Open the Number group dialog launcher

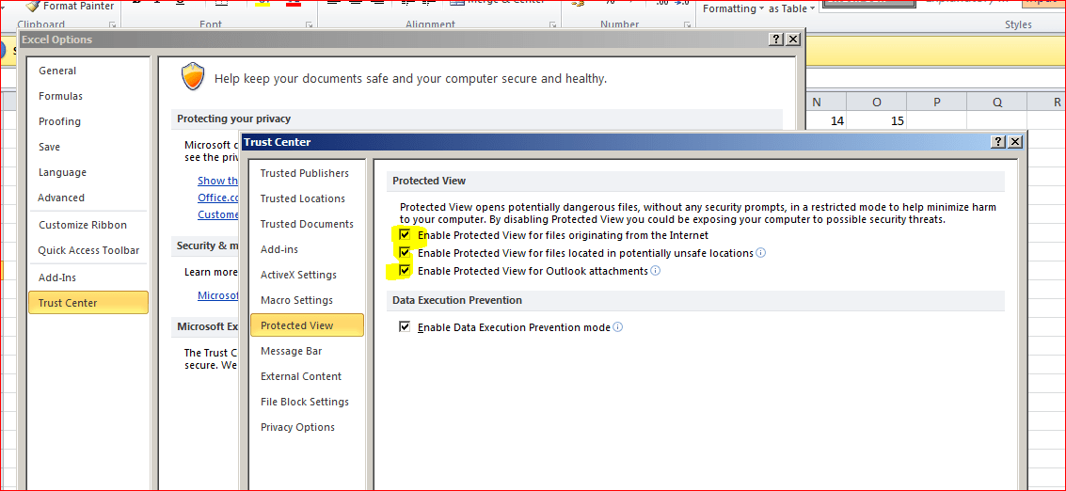click(x=688, y=25)
